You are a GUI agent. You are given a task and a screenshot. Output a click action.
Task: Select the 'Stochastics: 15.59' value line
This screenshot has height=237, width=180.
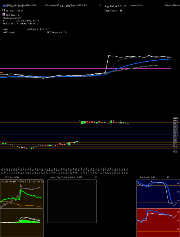pos(12,18)
